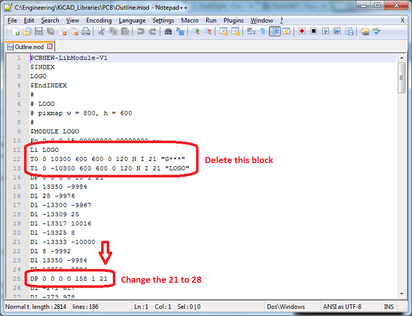
Task: Open the user defined language icon
Action: coord(286,32)
